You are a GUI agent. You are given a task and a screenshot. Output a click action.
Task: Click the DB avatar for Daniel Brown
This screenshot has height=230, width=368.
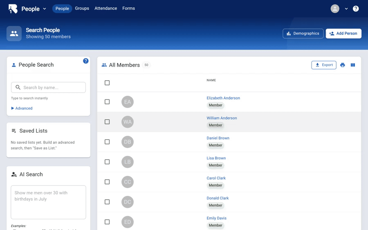coord(128,142)
